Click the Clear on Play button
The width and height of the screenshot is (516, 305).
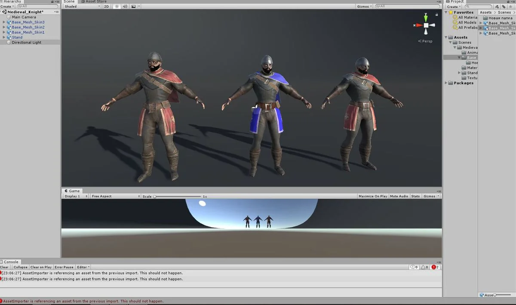(x=41, y=267)
